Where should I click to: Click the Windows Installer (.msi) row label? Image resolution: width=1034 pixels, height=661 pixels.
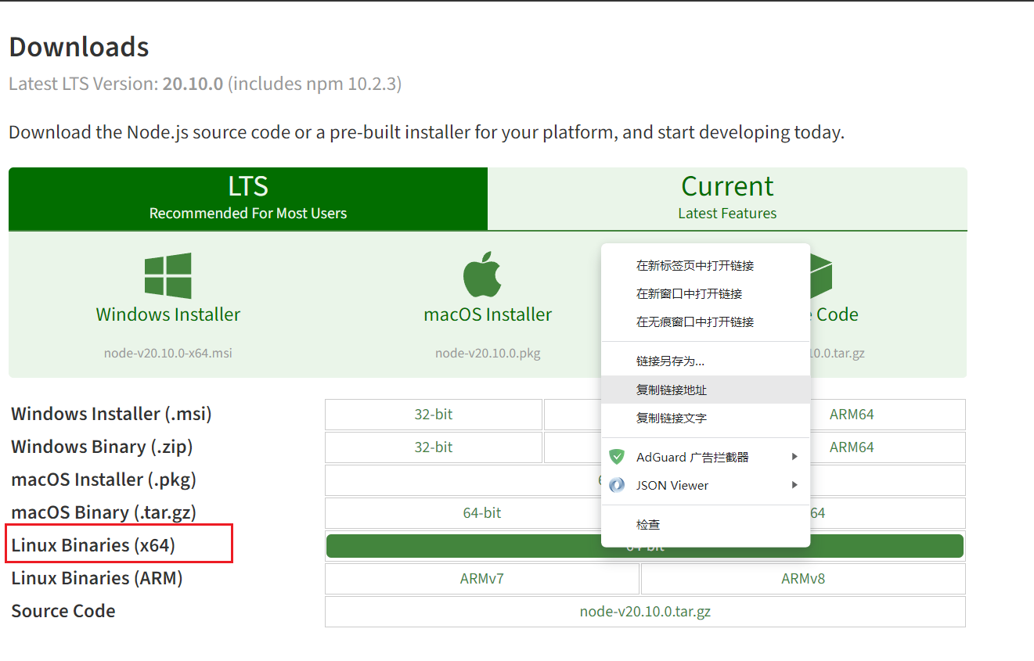(x=111, y=414)
